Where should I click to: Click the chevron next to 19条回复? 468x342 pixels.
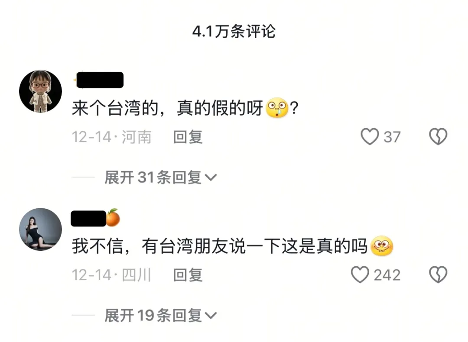coord(211,316)
